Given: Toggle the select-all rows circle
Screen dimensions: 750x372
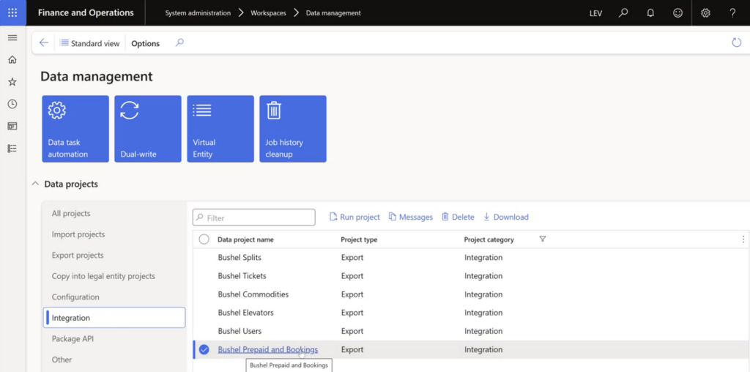Looking at the screenshot, I should click(204, 239).
